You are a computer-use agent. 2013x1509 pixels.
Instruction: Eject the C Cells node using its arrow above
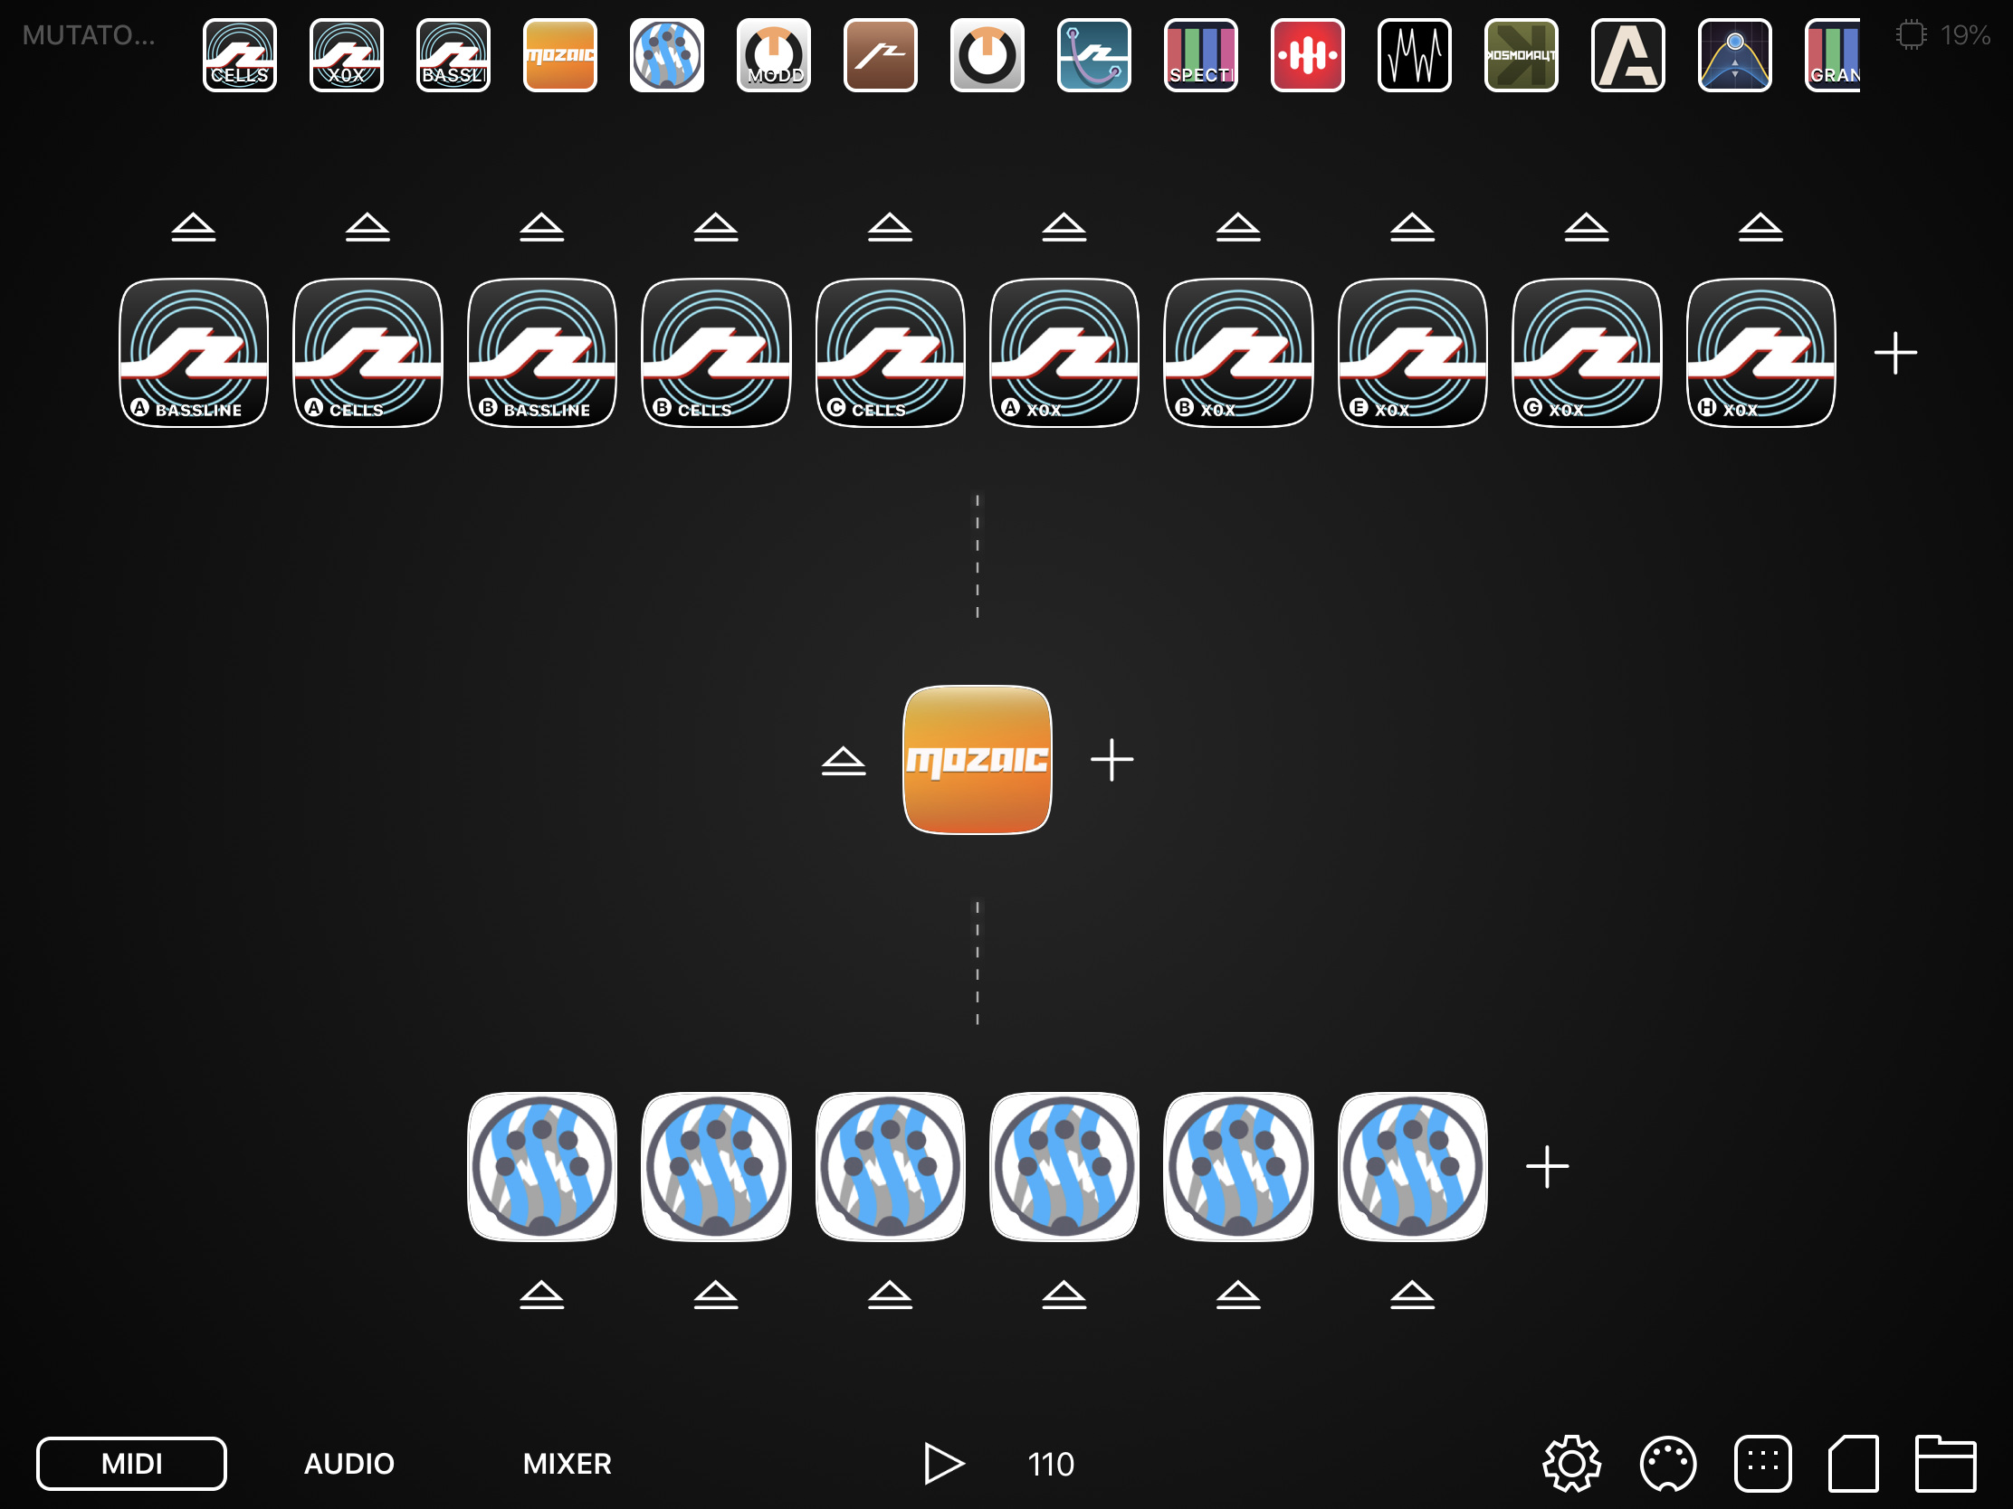890,226
